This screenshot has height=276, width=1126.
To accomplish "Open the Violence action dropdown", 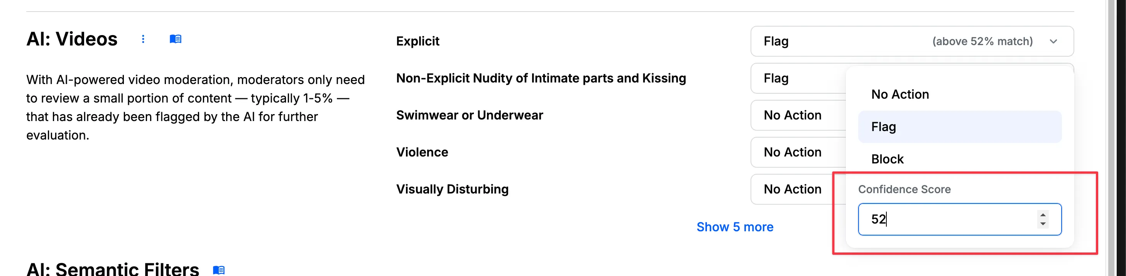I will pyautogui.click(x=798, y=152).
